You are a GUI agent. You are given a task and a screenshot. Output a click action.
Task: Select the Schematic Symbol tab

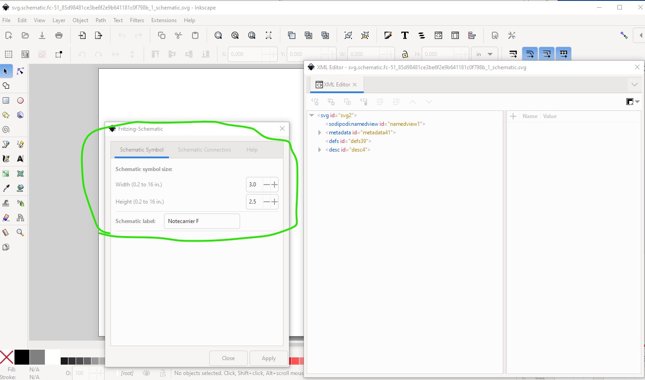point(142,150)
